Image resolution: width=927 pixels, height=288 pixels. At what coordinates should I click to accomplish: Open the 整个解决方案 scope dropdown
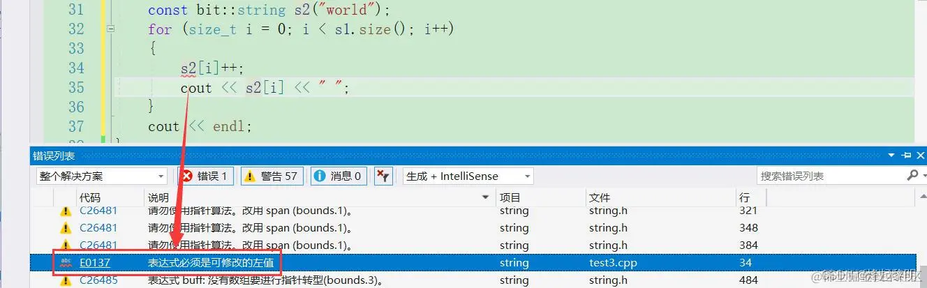coord(102,176)
